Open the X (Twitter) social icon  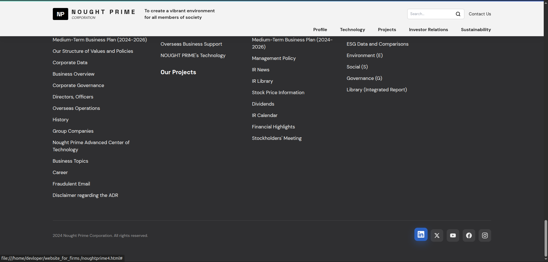[437, 235]
